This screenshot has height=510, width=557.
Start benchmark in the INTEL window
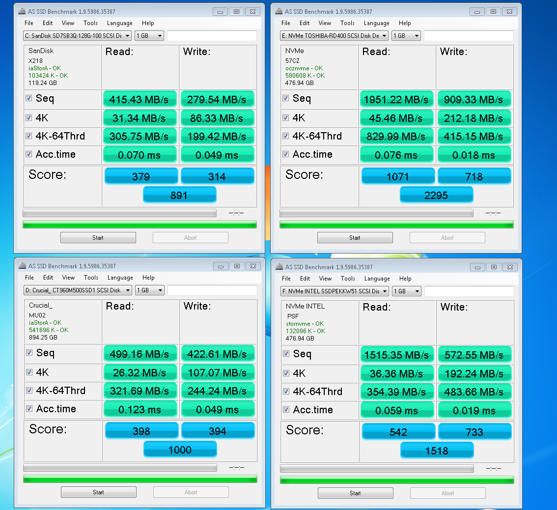(x=355, y=493)
